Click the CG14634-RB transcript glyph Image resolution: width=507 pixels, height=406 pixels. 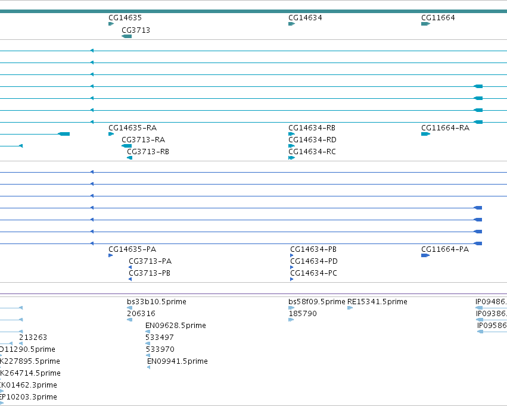coord(292,134)
